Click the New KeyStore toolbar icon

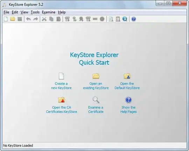click(6, 19)
